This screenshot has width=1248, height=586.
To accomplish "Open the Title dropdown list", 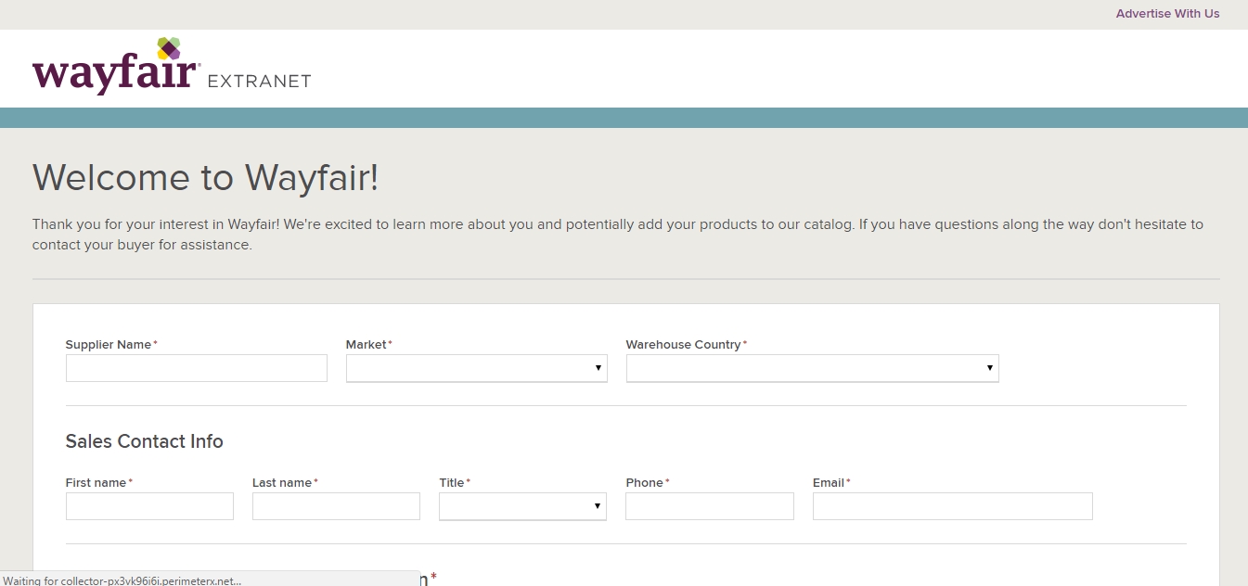I will tap(523, 506).
